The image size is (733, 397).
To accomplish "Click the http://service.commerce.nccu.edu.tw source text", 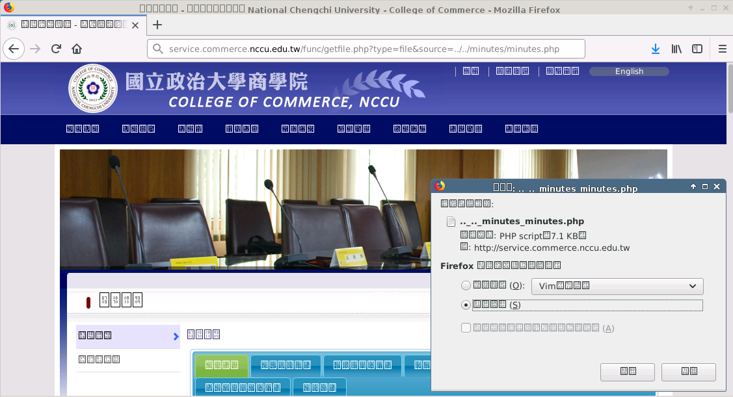I will point(552,248).
